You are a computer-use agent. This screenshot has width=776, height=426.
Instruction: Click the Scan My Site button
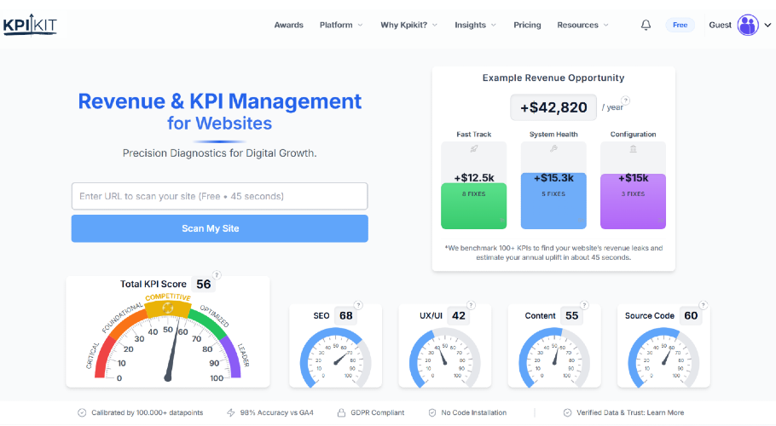pos(220,228)
